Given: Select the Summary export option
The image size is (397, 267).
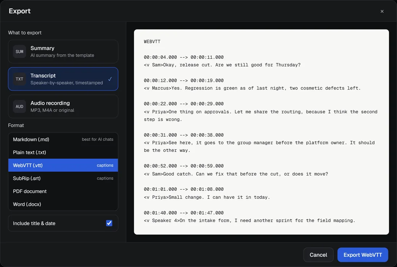Looking at the screenshot, I should point(63,51).
